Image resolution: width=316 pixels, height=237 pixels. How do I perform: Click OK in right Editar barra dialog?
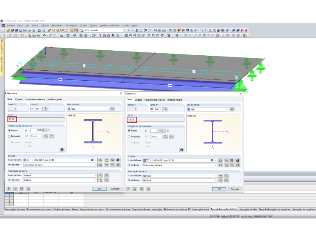(x=219, y=189)
